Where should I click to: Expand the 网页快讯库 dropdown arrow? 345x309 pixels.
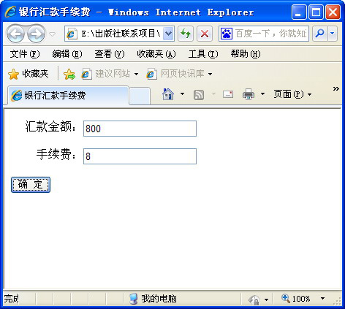[x=210, y=74]
